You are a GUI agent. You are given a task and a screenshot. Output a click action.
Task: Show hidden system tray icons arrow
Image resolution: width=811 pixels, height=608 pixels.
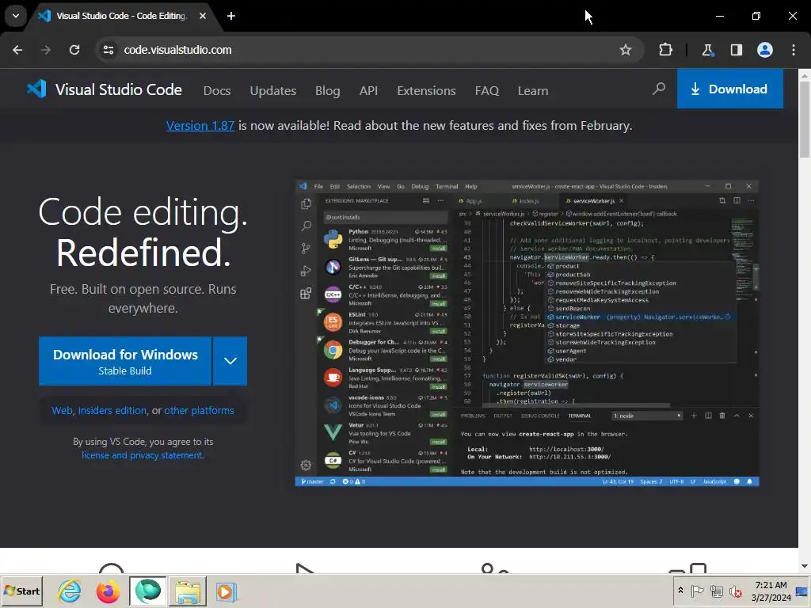(x=680, y=591)
